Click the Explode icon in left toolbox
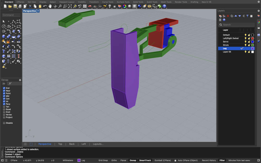261x163 pixels. click(9, 41)
